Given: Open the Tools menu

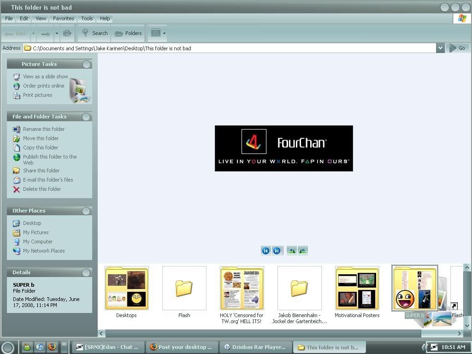Looking at the screenshot, I should click(87, 18).
